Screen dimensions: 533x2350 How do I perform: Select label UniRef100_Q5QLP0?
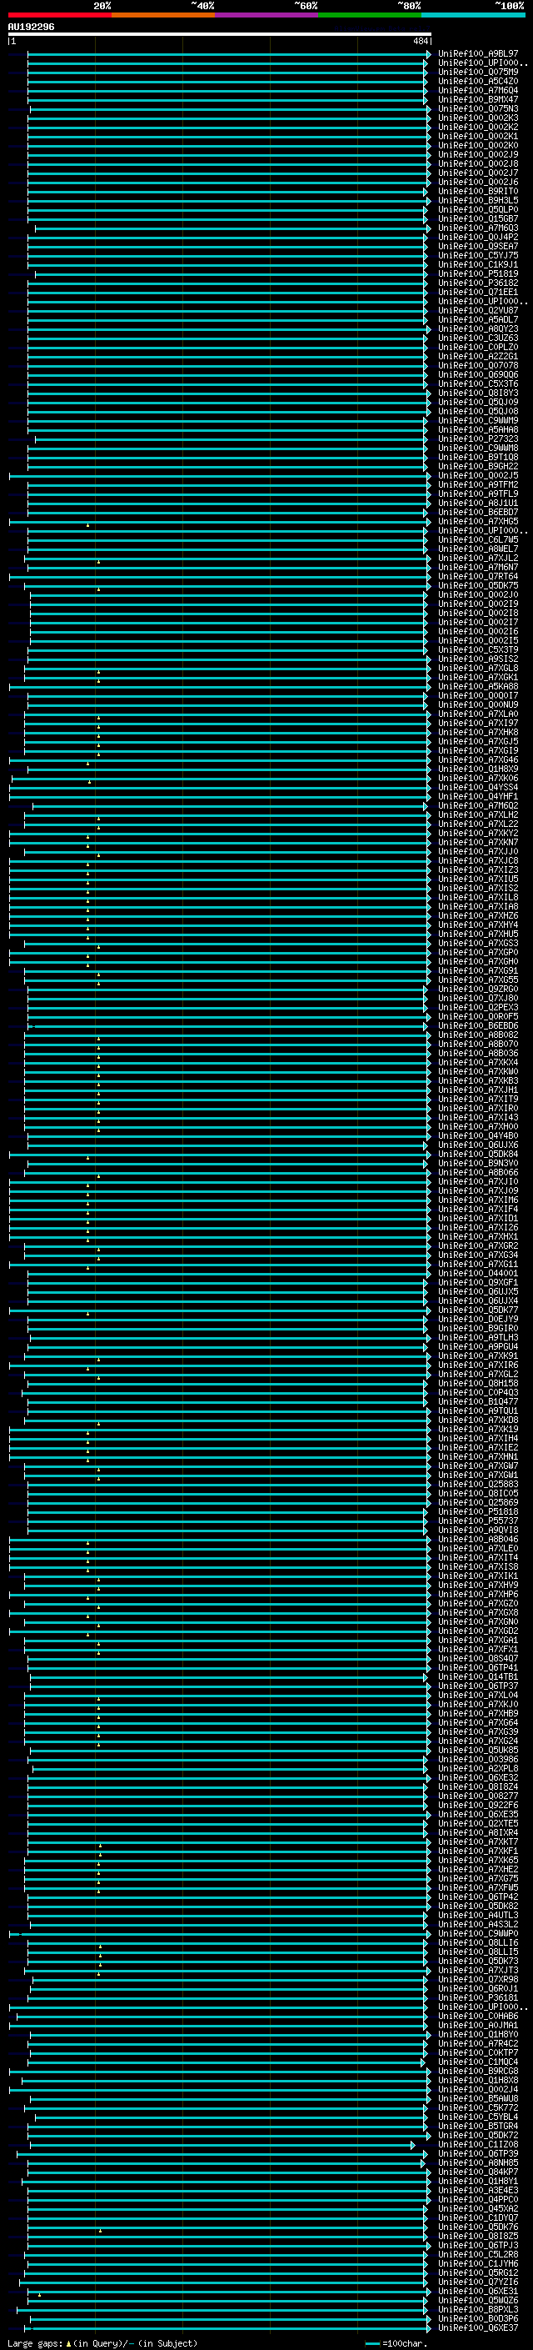pyautogui.click(x=478, y=210)
